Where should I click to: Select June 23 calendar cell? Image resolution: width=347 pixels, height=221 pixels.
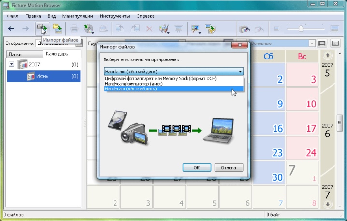click(x=269, y=148)
